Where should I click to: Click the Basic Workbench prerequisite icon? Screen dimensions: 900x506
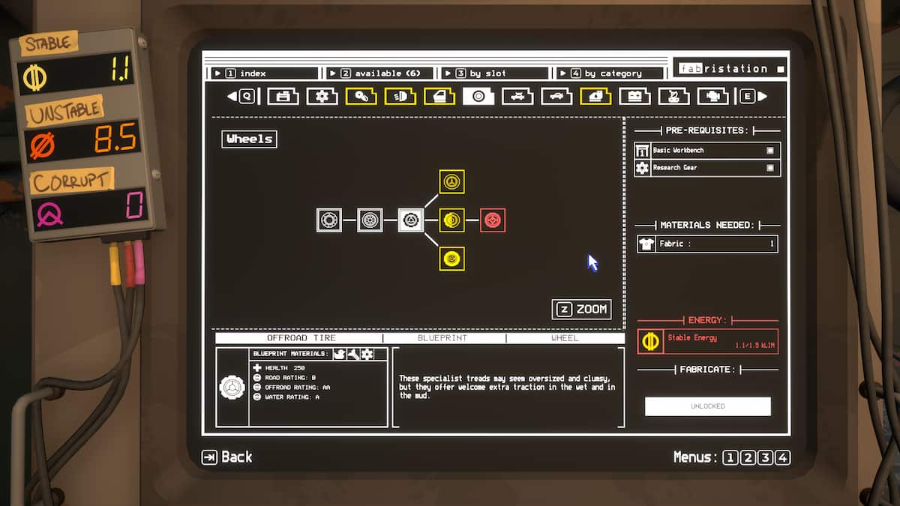[642, 150]
